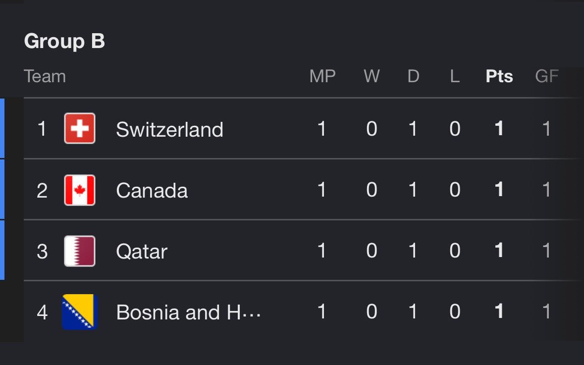Image resolution: width=584 pixels, height=365 pixels.
Task: Click the Team column header
Action: click(x=45, y=76)
